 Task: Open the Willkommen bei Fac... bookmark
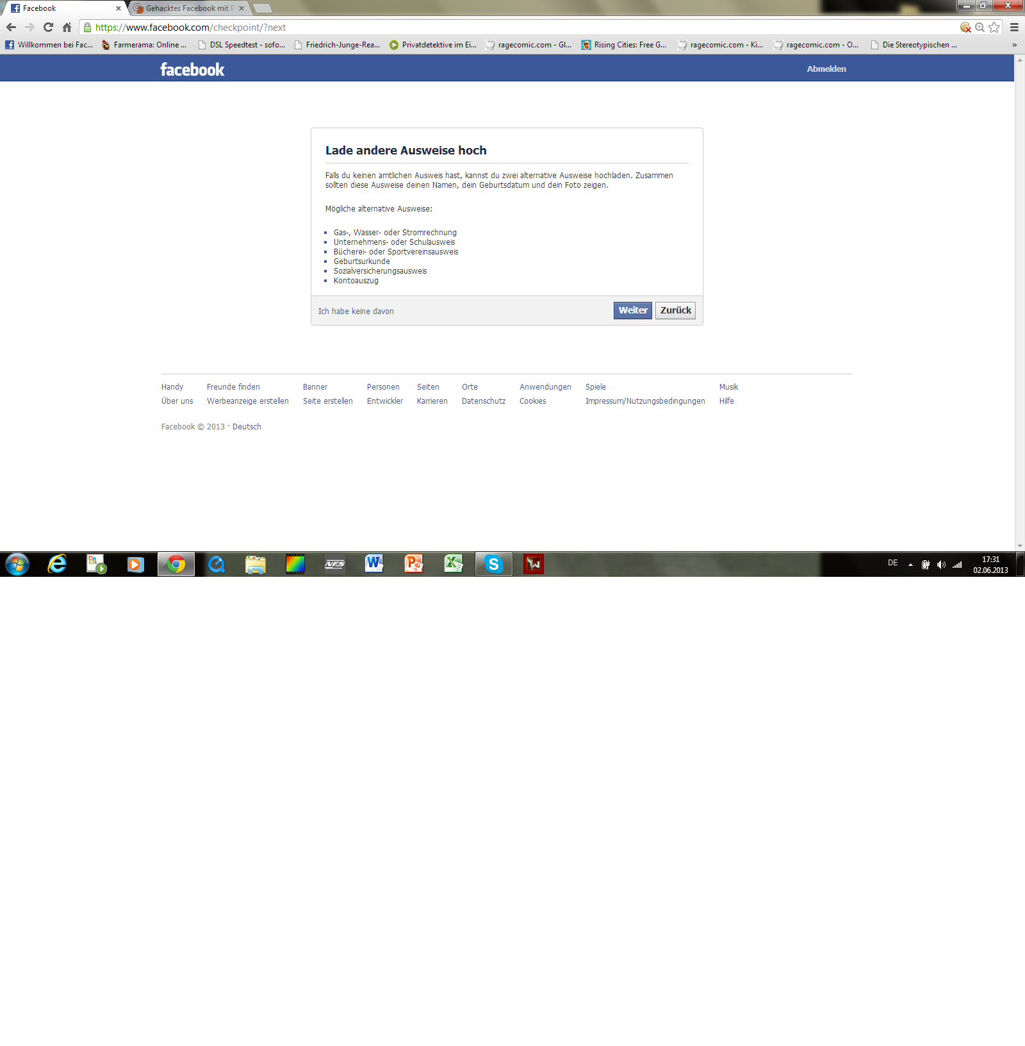pos(49,45)
